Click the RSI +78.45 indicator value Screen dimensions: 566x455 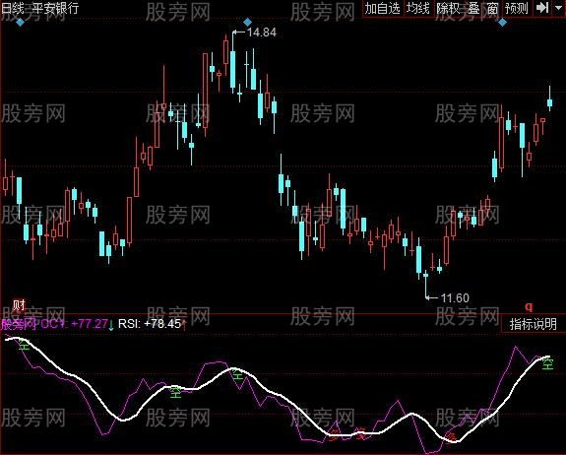150,324
